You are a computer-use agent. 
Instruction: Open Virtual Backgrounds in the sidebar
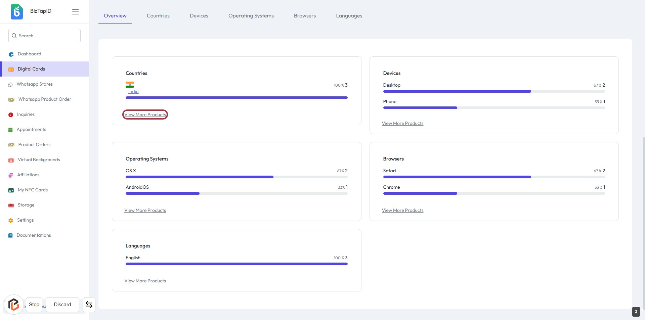pyautogui.click(x=39, y=160)
